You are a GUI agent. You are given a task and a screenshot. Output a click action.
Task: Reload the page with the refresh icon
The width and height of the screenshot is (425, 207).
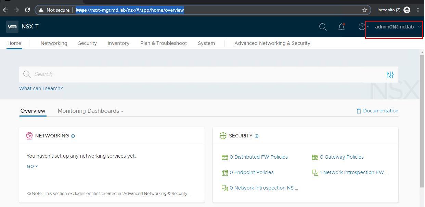click(27, 10)
